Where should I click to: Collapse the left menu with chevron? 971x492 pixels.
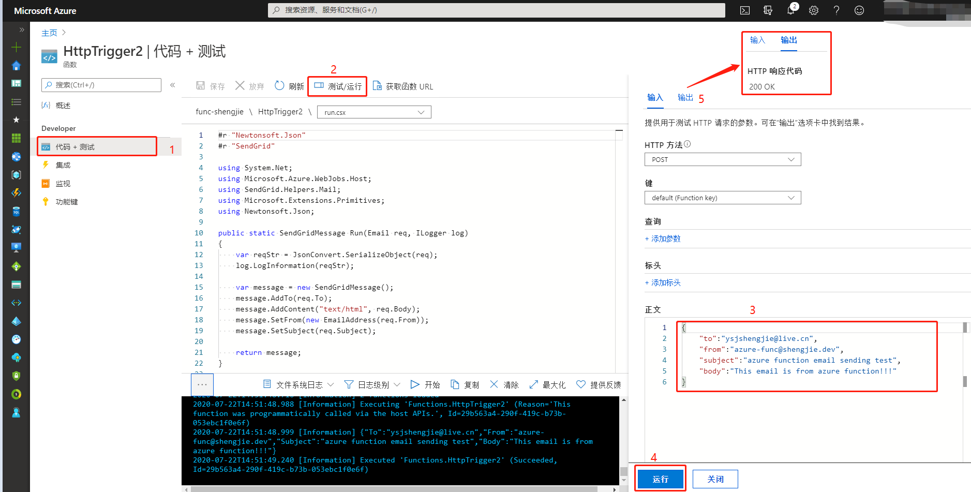(173, 85)
